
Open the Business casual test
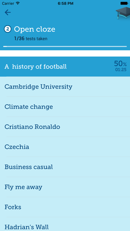[65, 167]
